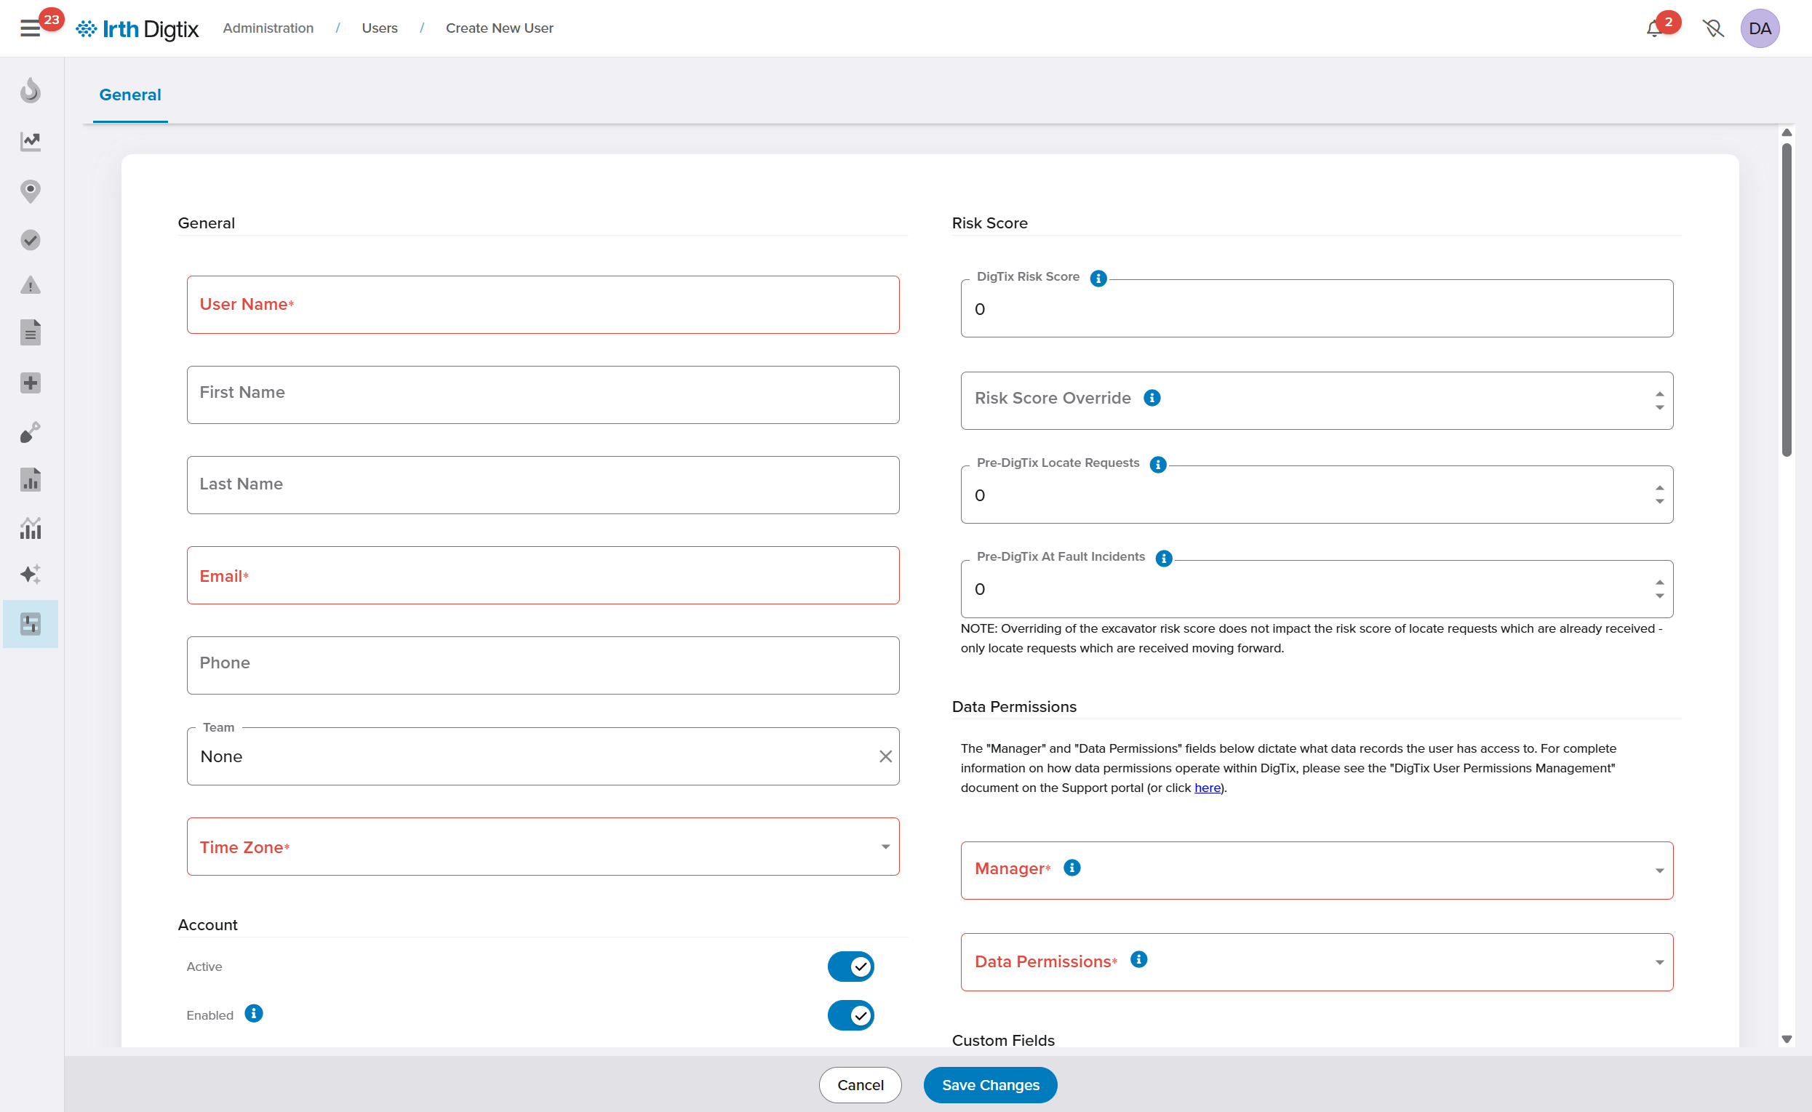Click the shovel dig sidebar icon

[30, 432]
